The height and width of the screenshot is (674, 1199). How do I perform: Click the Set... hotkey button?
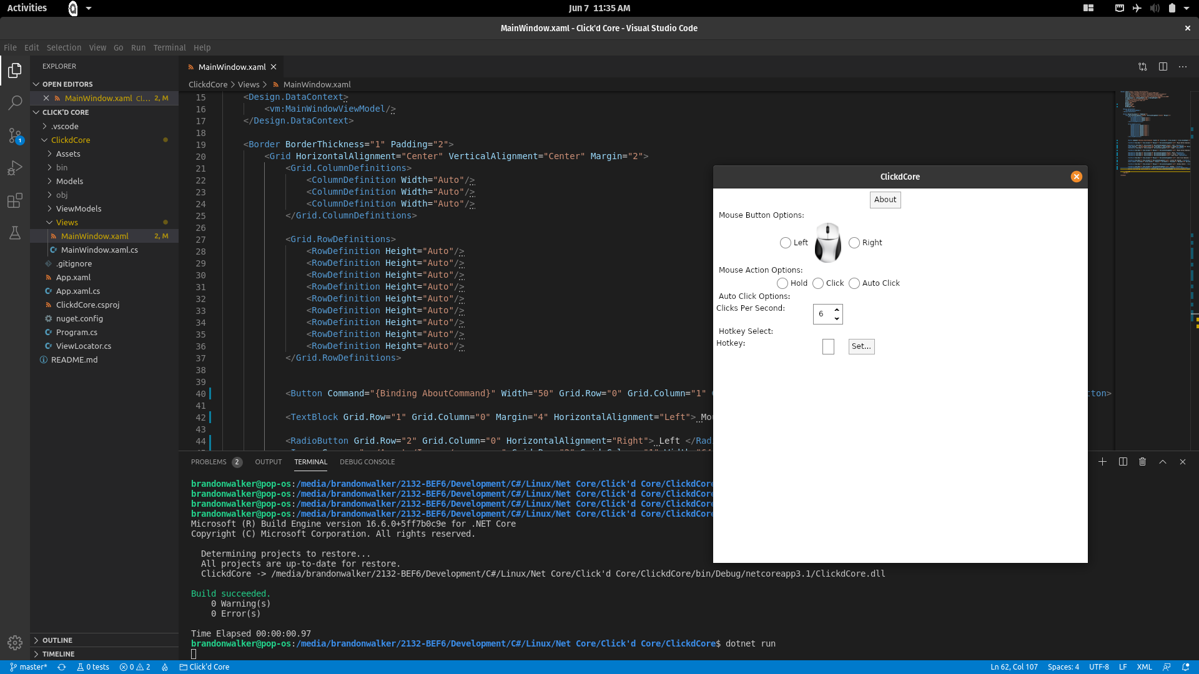pos(861,346)
